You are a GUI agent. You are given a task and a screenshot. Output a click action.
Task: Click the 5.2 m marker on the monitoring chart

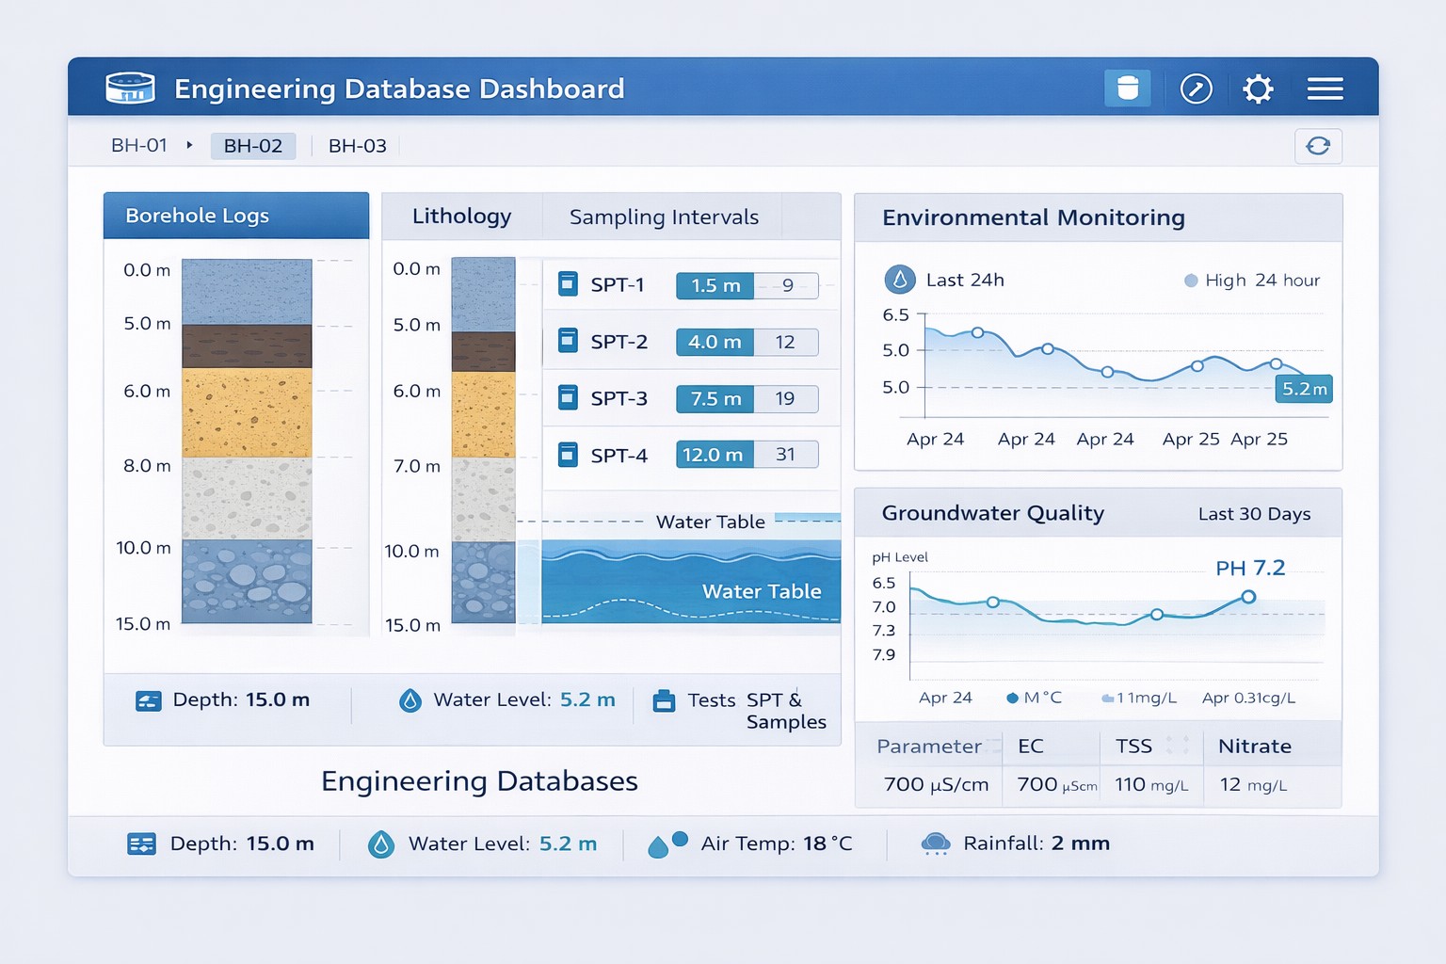tap(1303, 388)
